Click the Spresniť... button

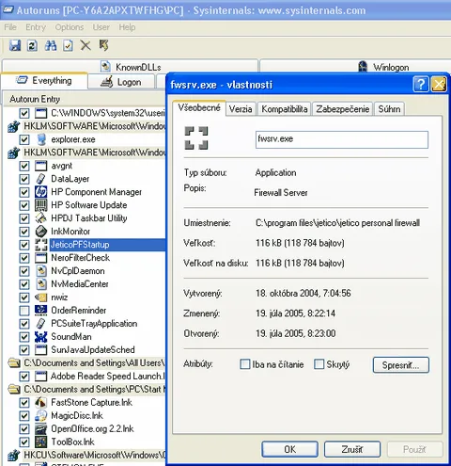tap(400, 364)
